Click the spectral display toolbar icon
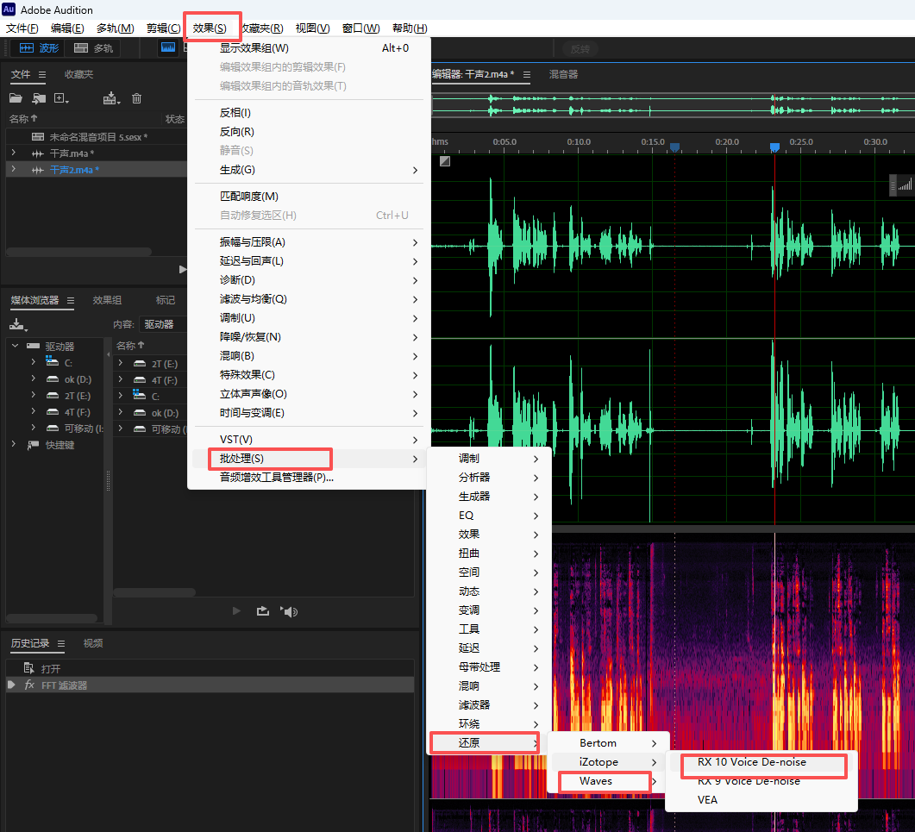915x832 pixels. point(168,47)
